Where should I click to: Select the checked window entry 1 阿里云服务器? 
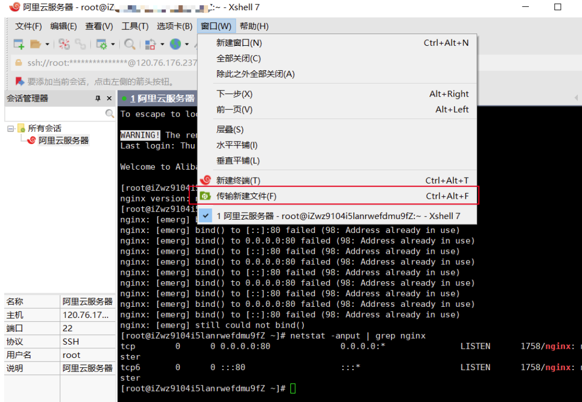(x=337, y=216)
